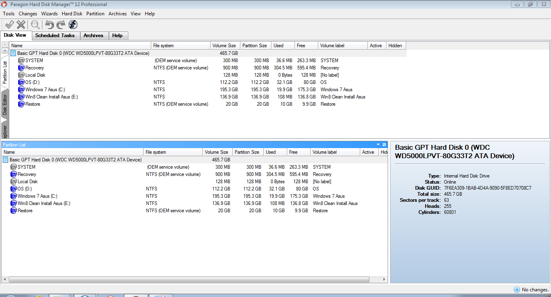Select 'Windows 7 Asus (C:)' row name in lower list
Screen dimensions: 551x297
[x=38, y=196]
